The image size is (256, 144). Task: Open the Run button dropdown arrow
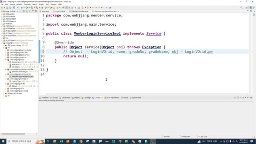[x=29, y=8]
